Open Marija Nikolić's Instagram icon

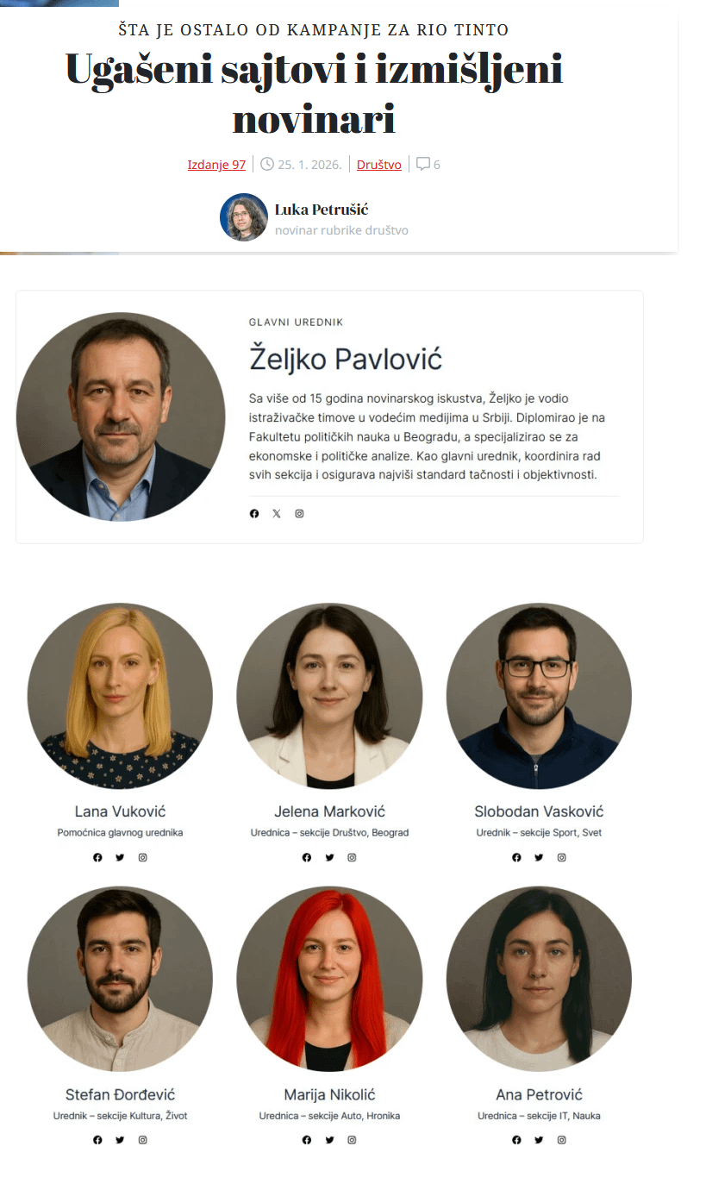(x=352, y=1140)
